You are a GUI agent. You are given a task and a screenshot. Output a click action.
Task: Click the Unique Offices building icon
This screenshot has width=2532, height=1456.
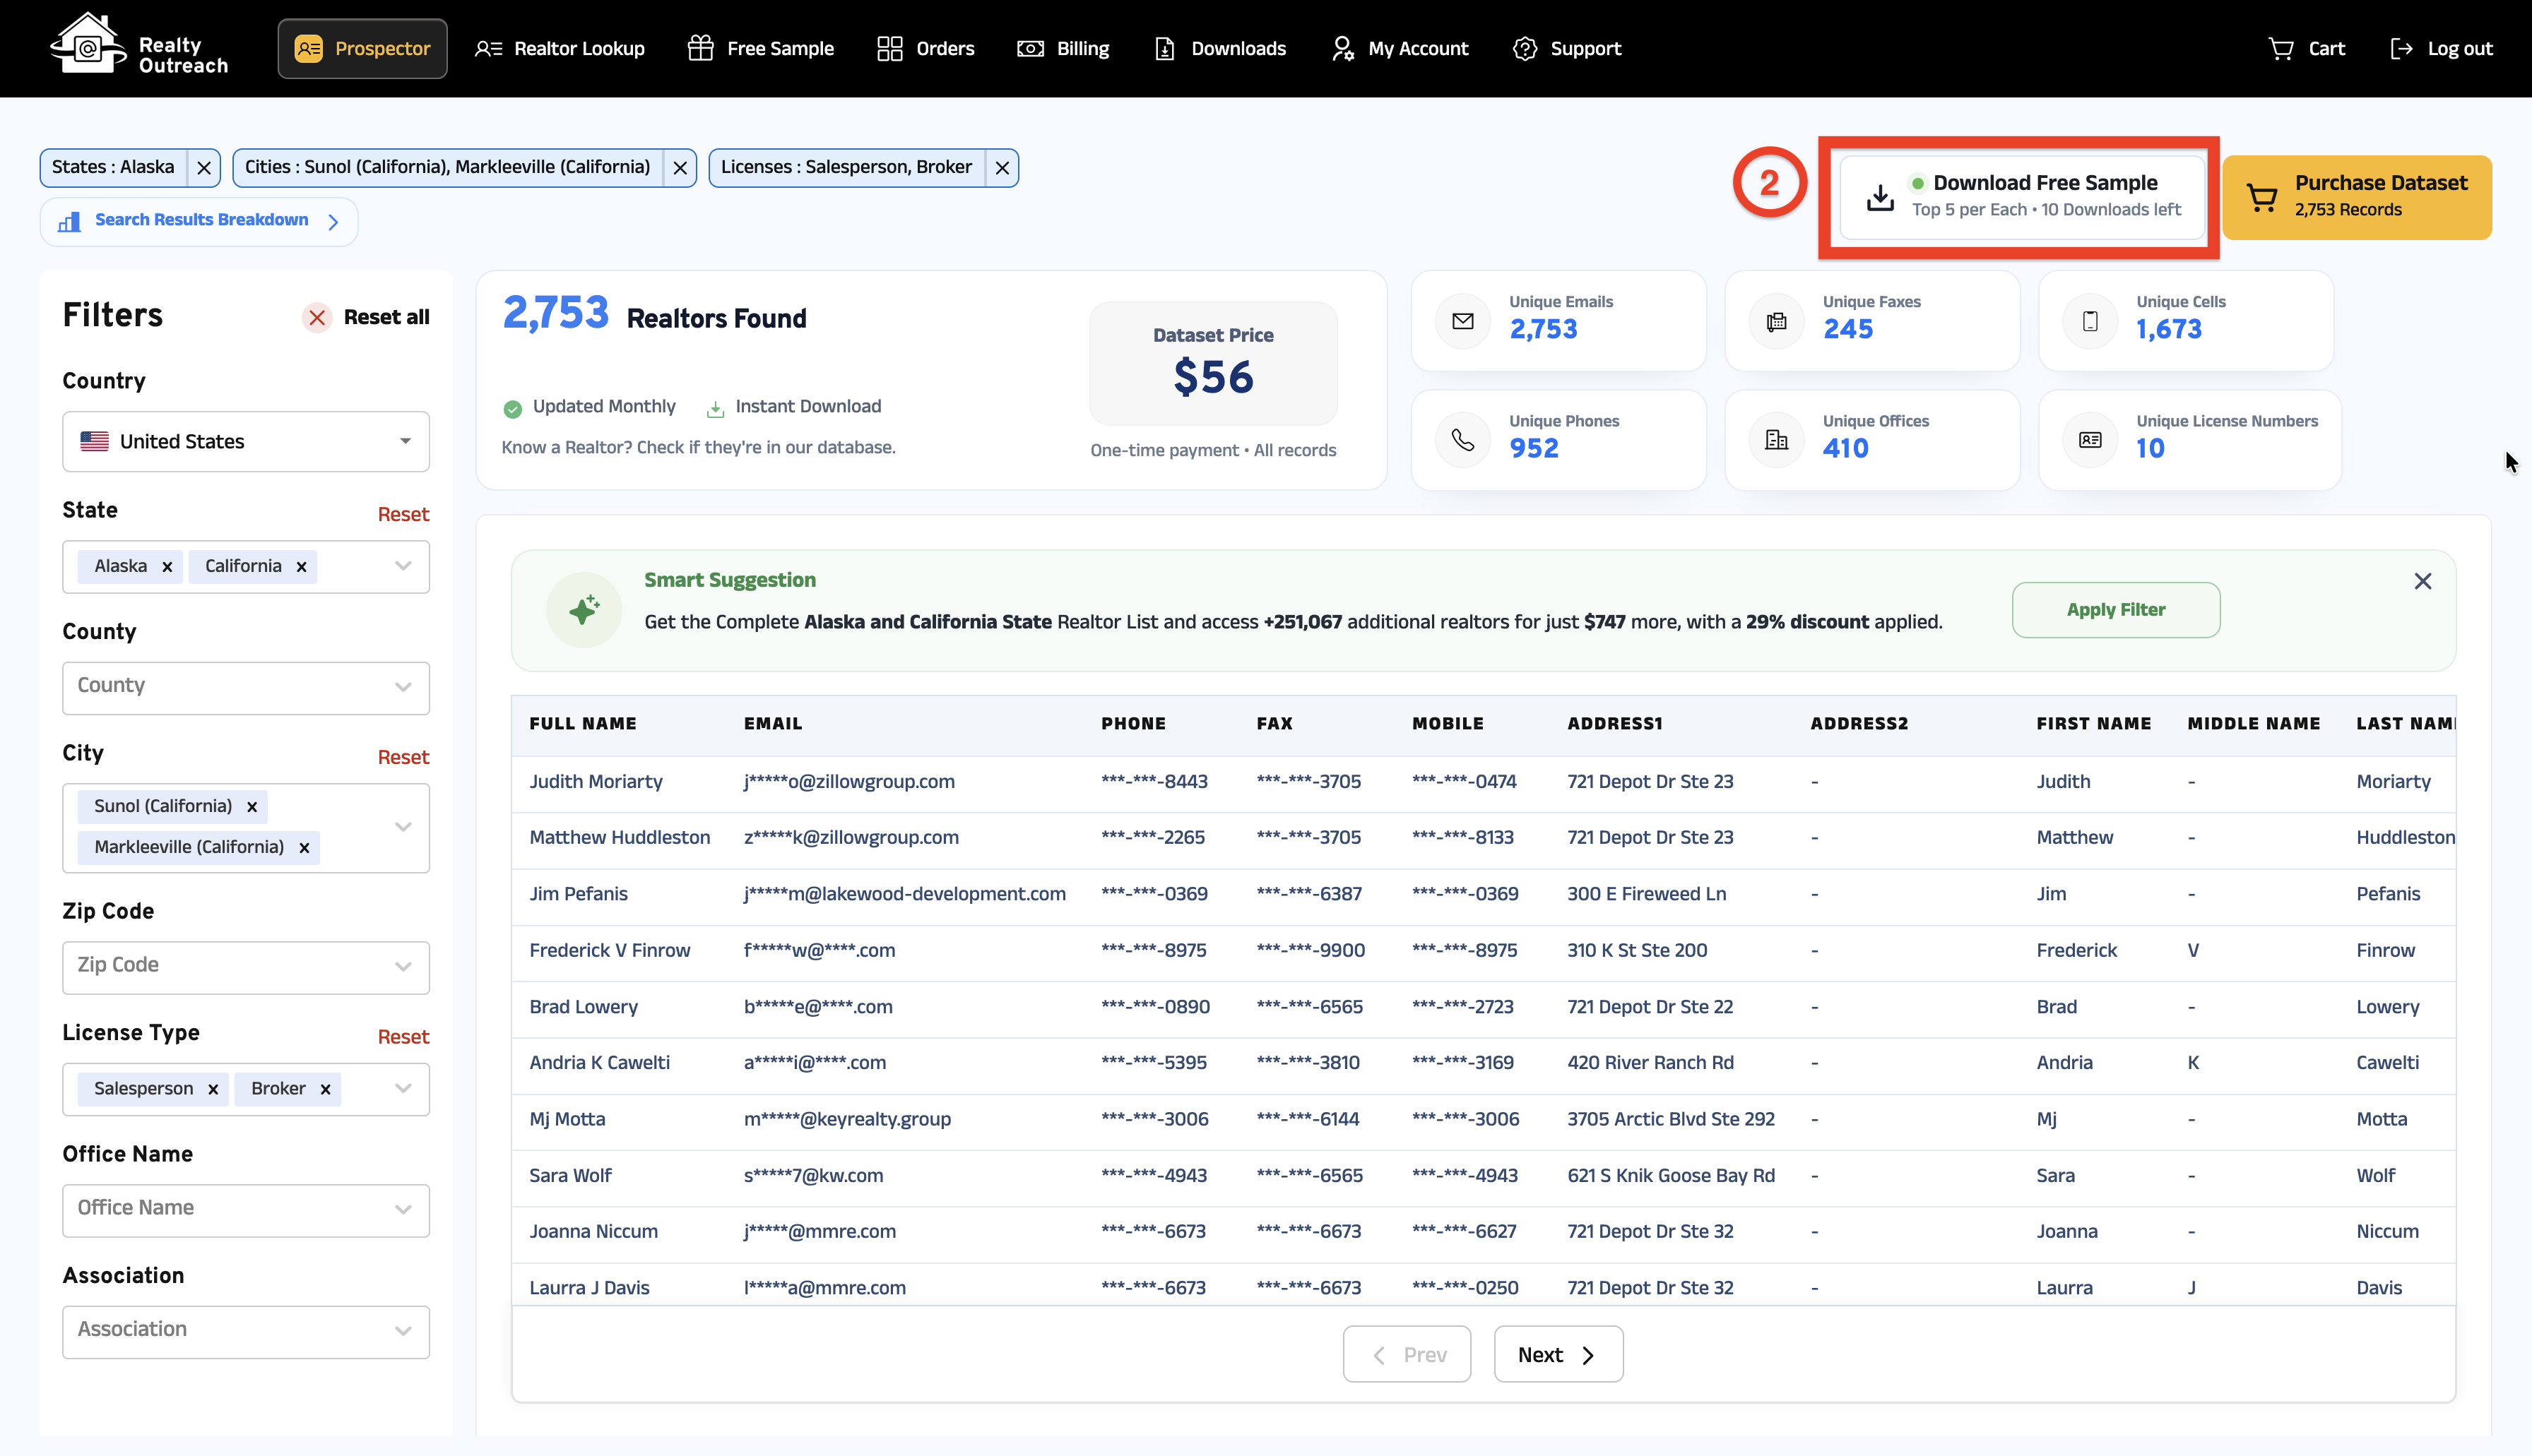click(1775, 440)
